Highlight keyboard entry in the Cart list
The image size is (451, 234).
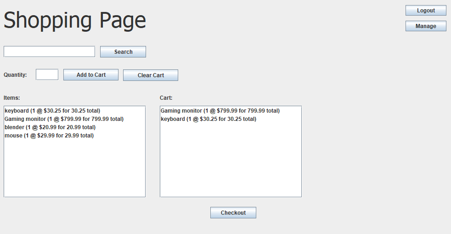pyautogui.click(x=209, y=119)
